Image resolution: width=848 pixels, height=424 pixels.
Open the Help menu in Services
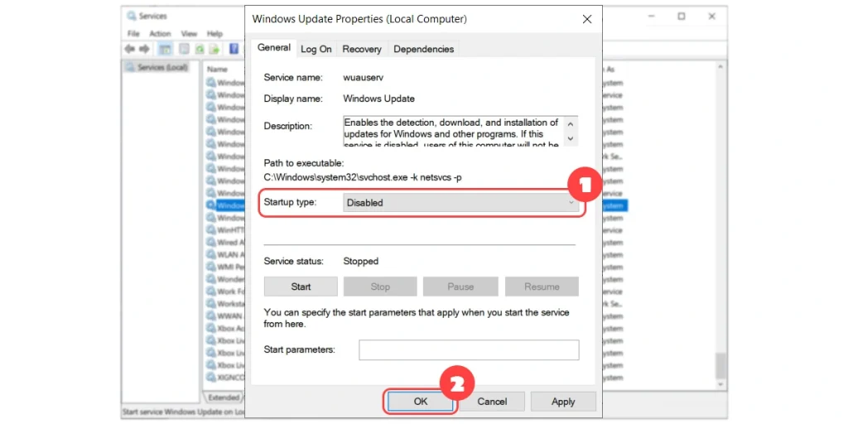214,33
